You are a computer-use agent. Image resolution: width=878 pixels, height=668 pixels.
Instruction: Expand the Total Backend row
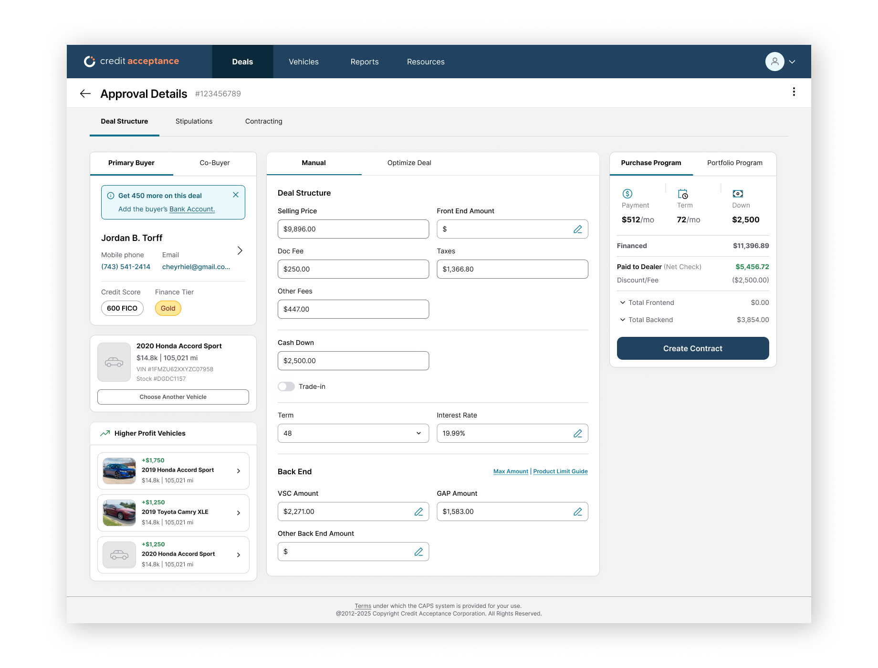click(x=693, y=320)
